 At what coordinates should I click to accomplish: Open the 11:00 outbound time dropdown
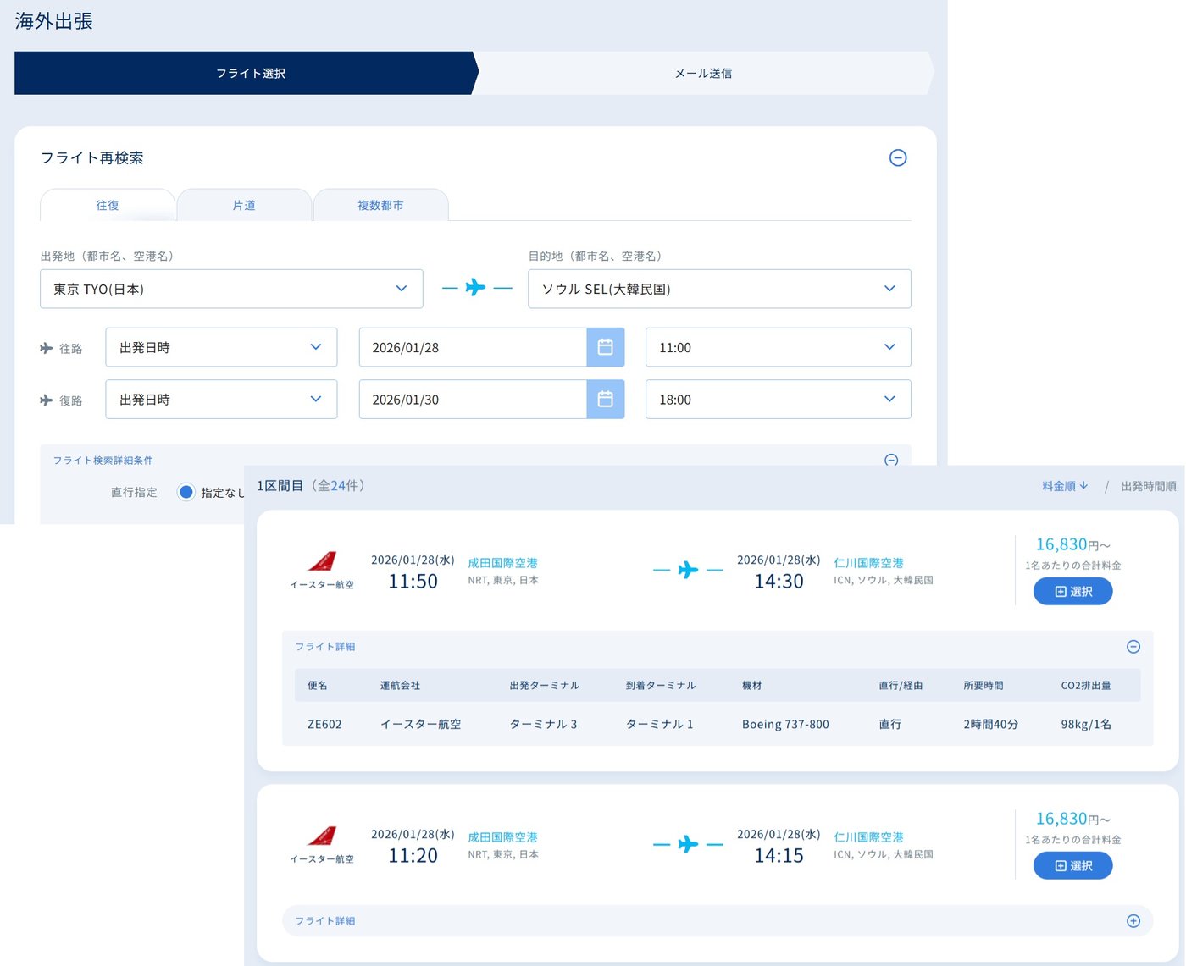(x=778, y=347)
